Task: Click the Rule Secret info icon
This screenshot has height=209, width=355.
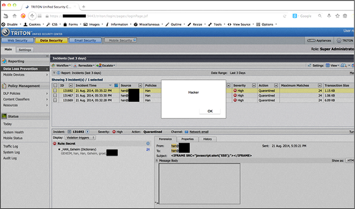Action: click(148, 144)
